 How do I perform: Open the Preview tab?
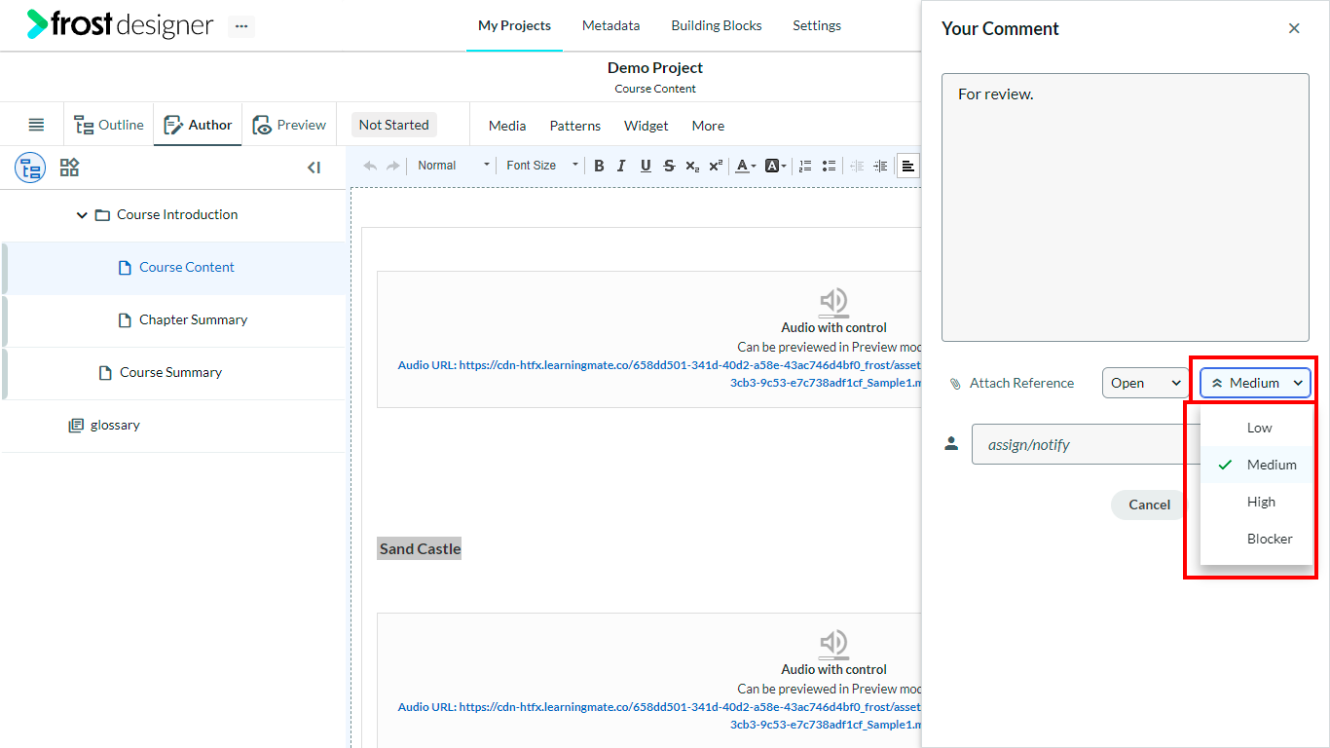click(x=289, y=125)
